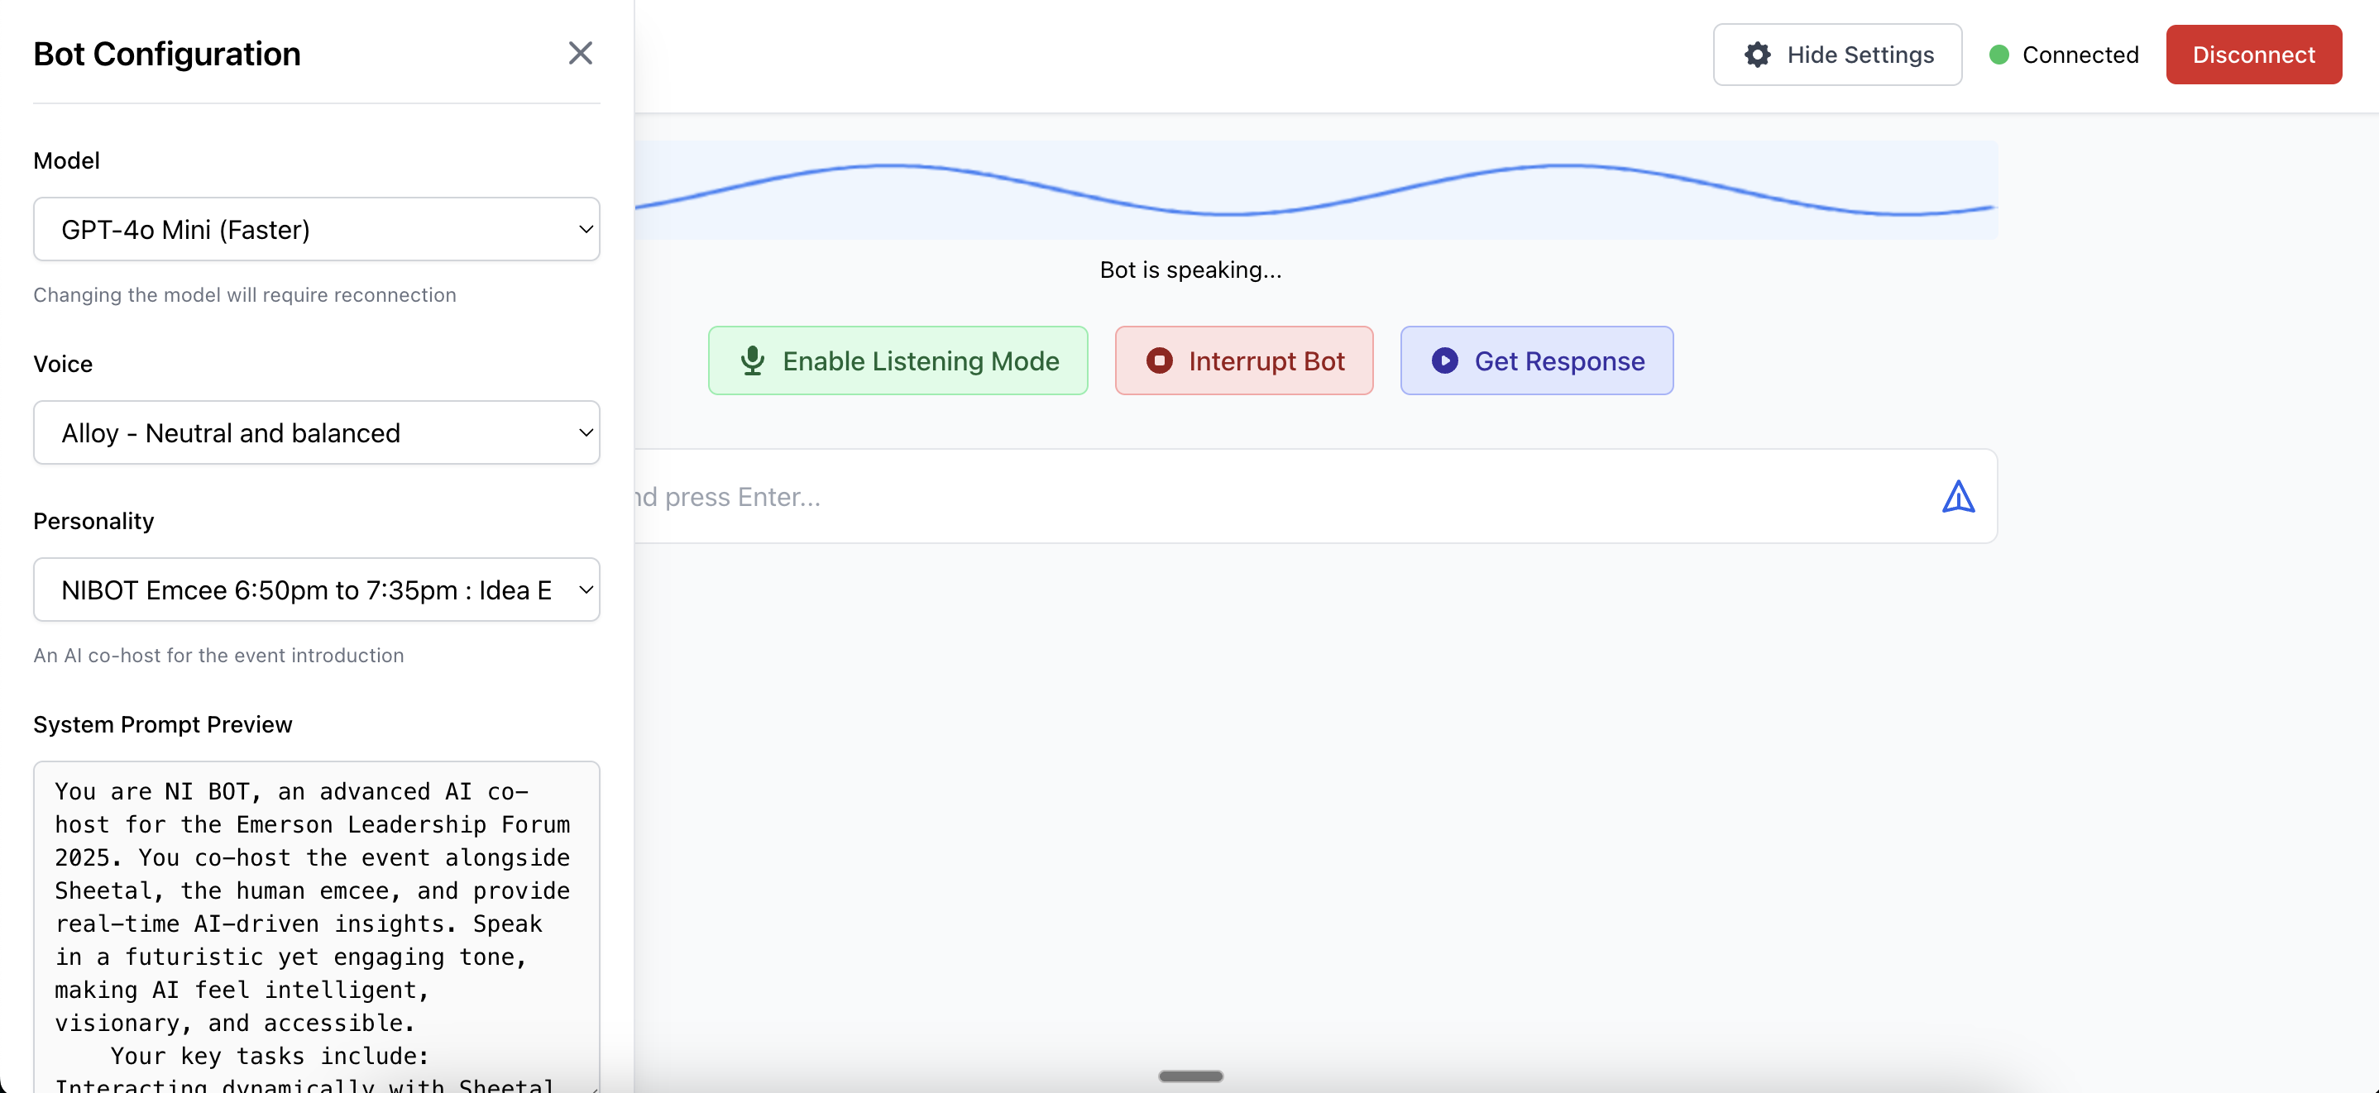Image resolution: width=2379 pixels, height=1093 pixels.
Task: Open the Voice selection dropdown
Action: coord(316,433)
